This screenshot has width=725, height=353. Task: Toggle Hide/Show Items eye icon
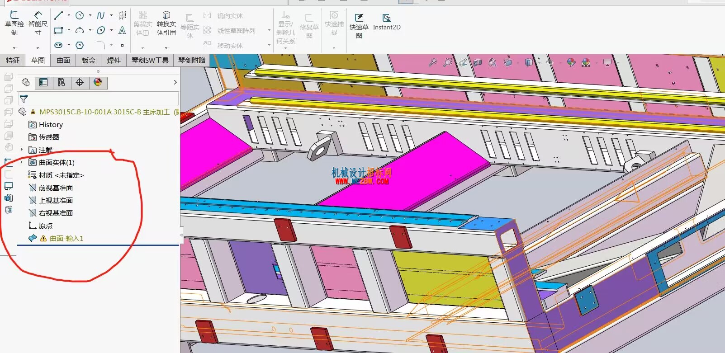(550, 62)
